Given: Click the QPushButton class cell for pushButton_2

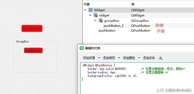Looking at the screenshot, I should [140, 26].
